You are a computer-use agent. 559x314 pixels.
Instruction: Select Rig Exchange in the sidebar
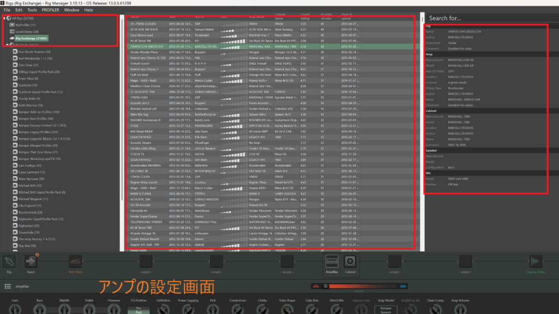[32, 39]
